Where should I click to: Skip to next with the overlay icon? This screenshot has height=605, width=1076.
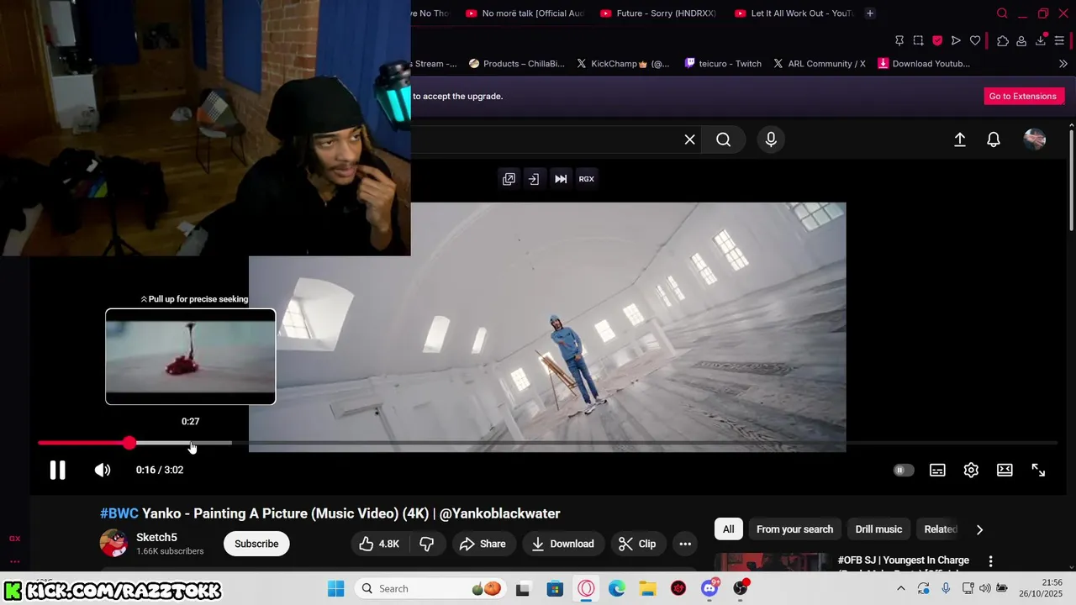click(x=561, y=179)
